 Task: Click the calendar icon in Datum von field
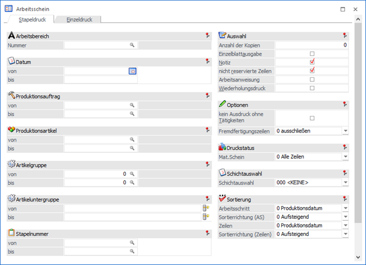[x=132, y=71]
